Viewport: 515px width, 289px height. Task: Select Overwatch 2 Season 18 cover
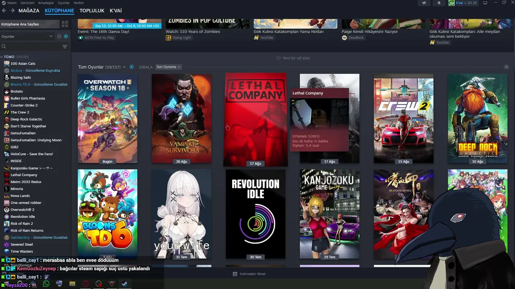click(x=107, y=118)
